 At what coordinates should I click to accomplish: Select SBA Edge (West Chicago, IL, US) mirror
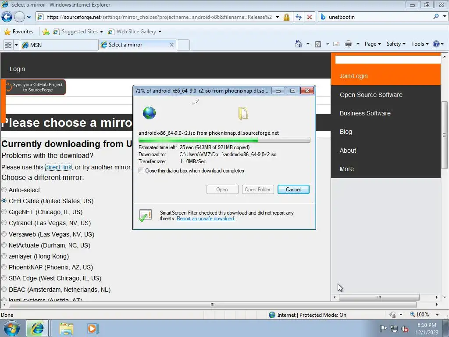click(4, 278)
